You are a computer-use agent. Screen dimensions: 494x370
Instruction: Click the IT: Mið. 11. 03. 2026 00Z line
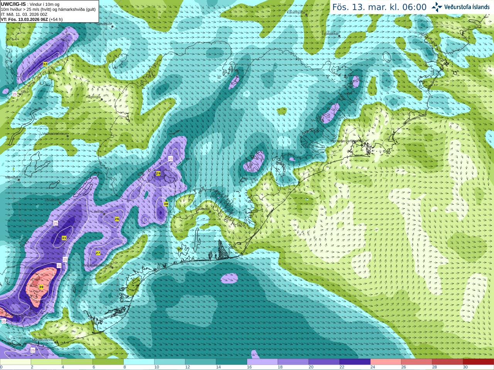pos(24,14)
